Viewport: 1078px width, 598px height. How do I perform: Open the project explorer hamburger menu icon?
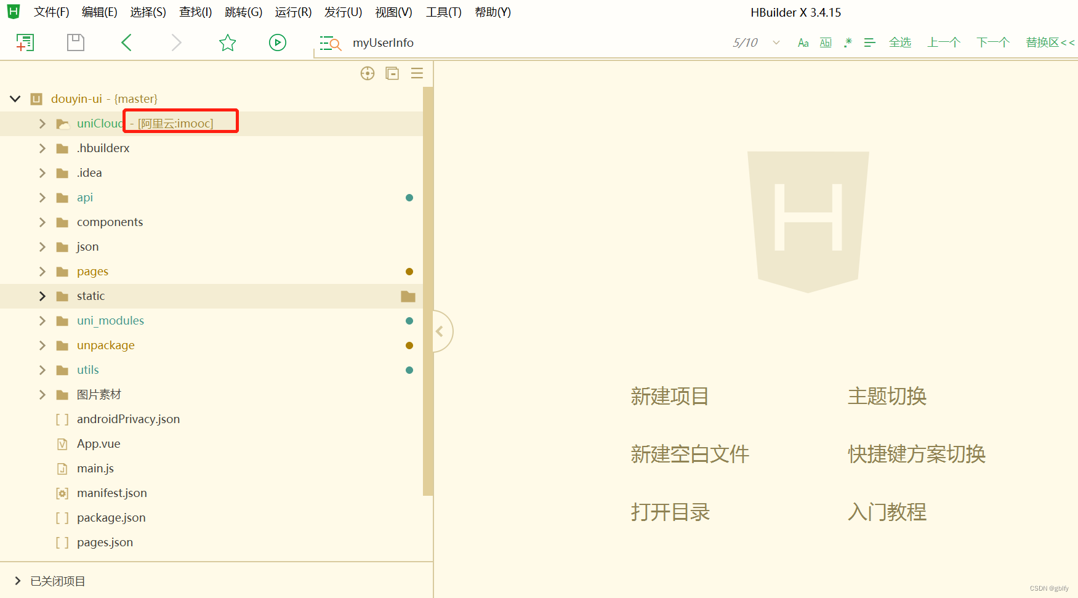pos(417,73)
